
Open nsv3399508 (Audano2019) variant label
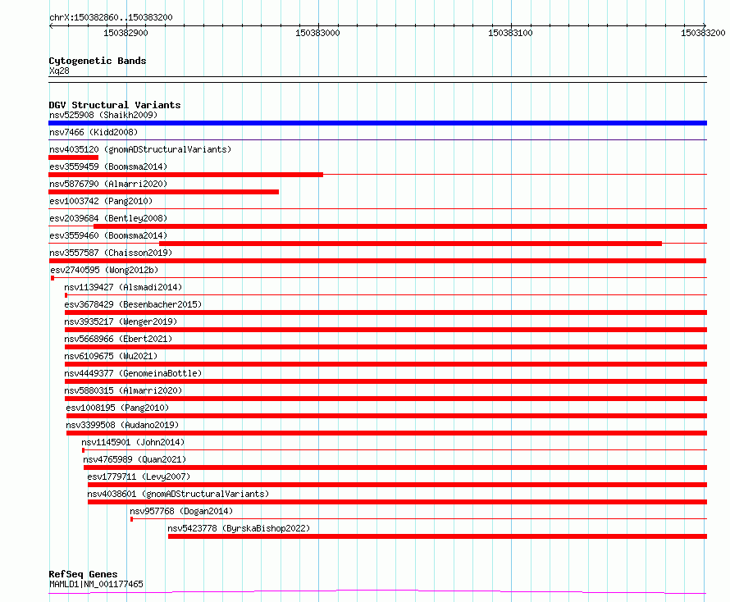click(122, 425)
